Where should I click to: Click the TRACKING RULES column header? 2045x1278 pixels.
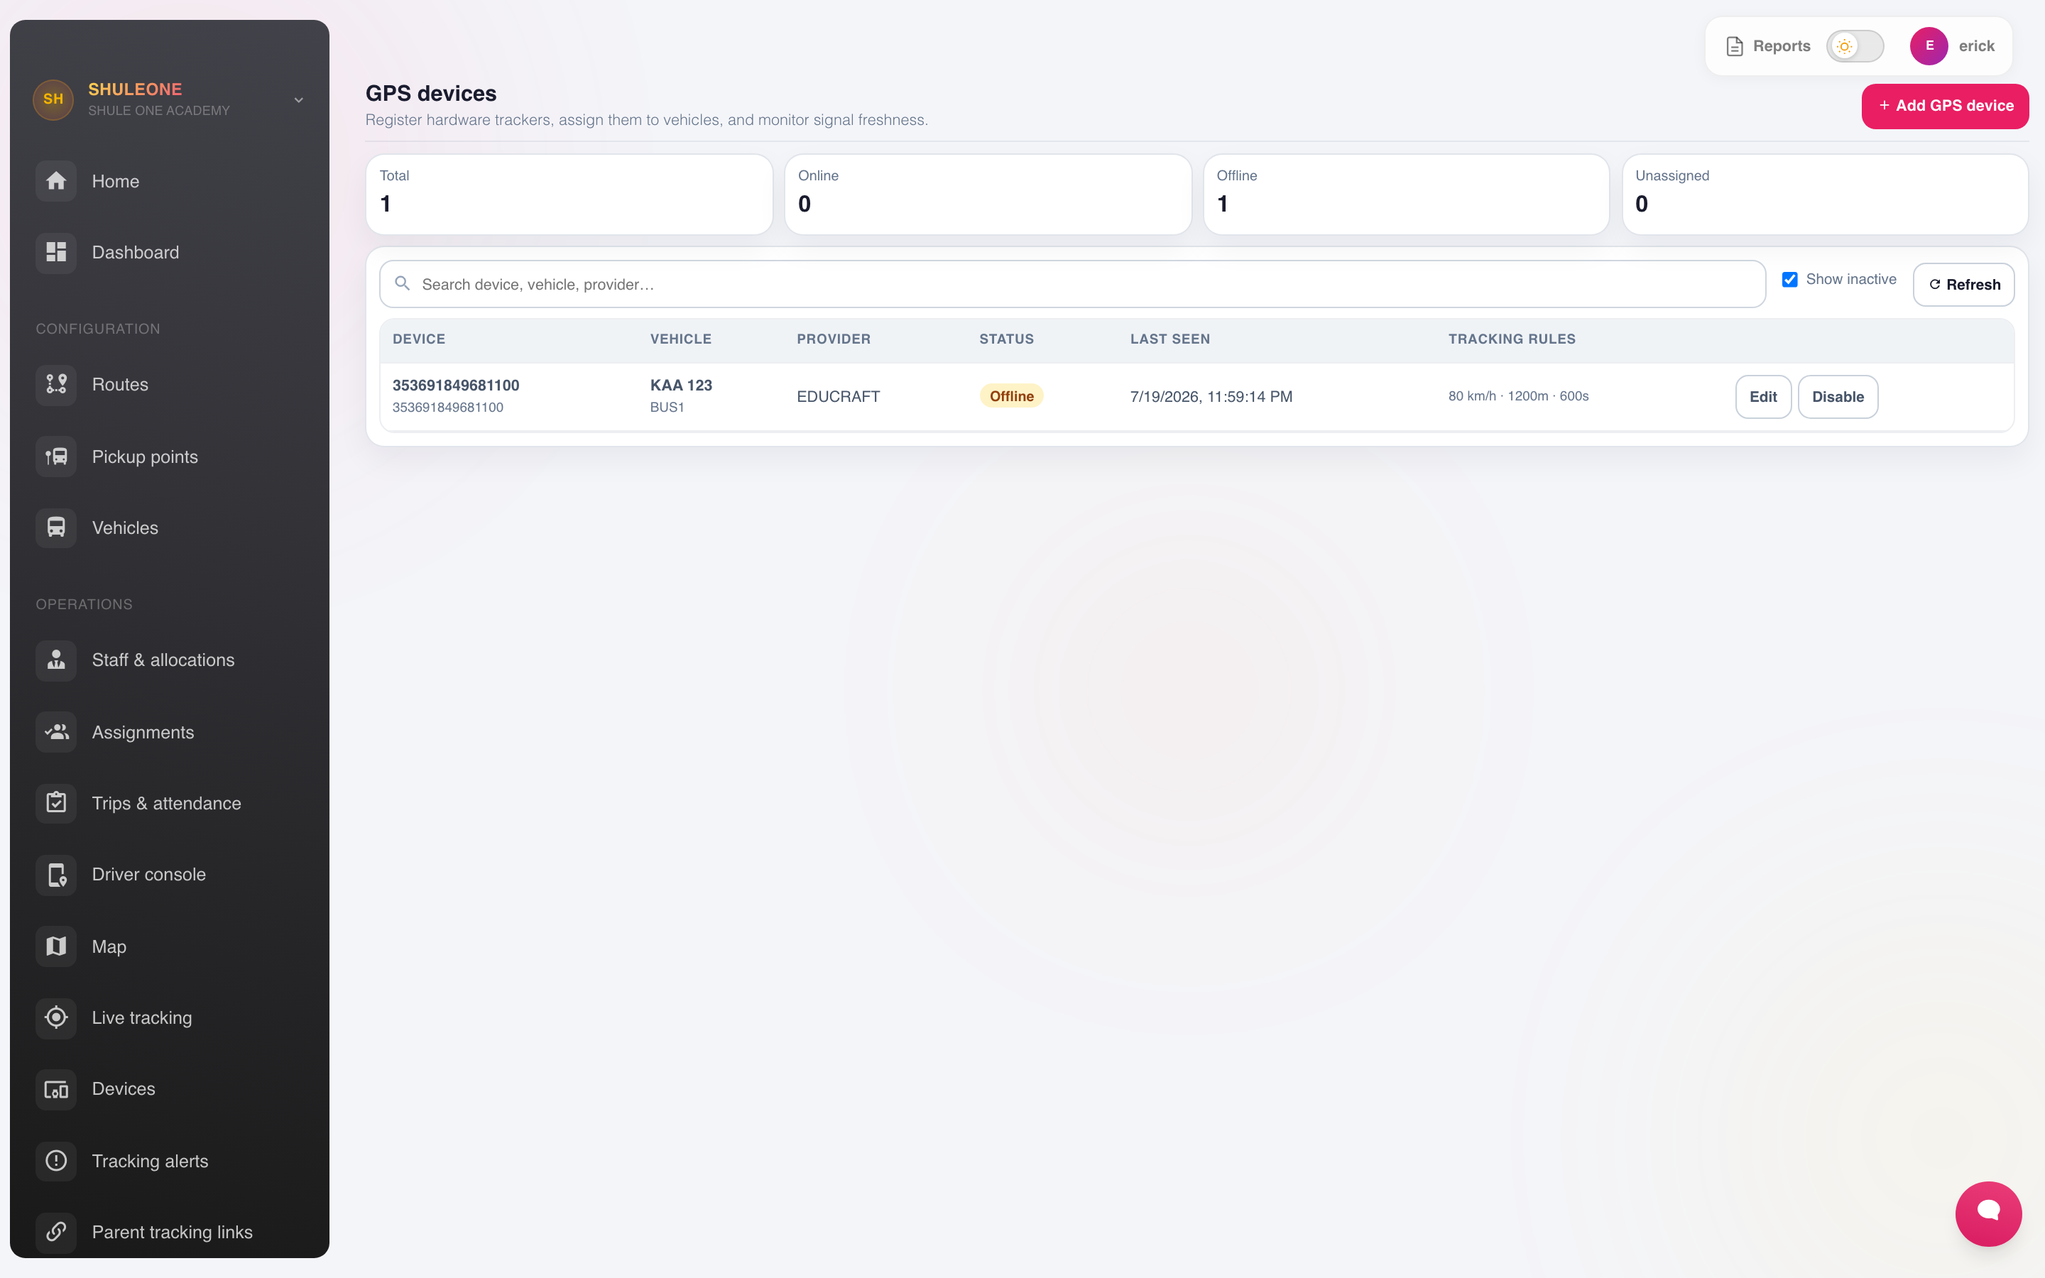tap(1512, 339)
